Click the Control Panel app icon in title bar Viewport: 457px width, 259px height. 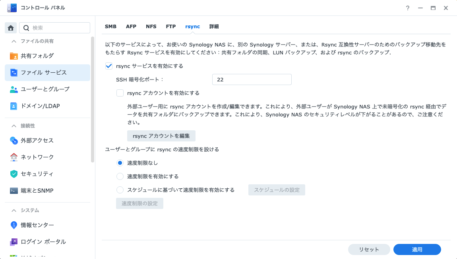tap(12, 8)
